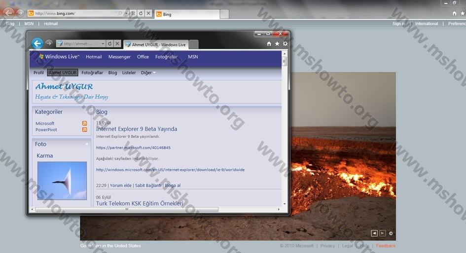Click Sabit Bağlantı link
Screen dimensions: 466x253
[148, 186]
